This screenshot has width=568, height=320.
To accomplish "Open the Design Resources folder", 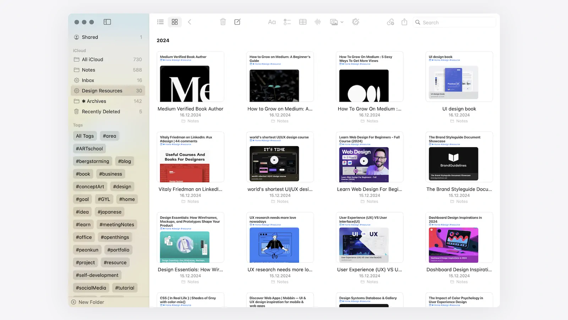I will (x=102, y=91).
